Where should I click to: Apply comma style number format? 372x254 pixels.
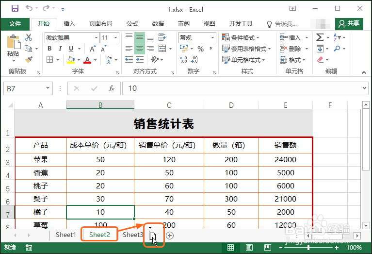(x=210, y=49)
